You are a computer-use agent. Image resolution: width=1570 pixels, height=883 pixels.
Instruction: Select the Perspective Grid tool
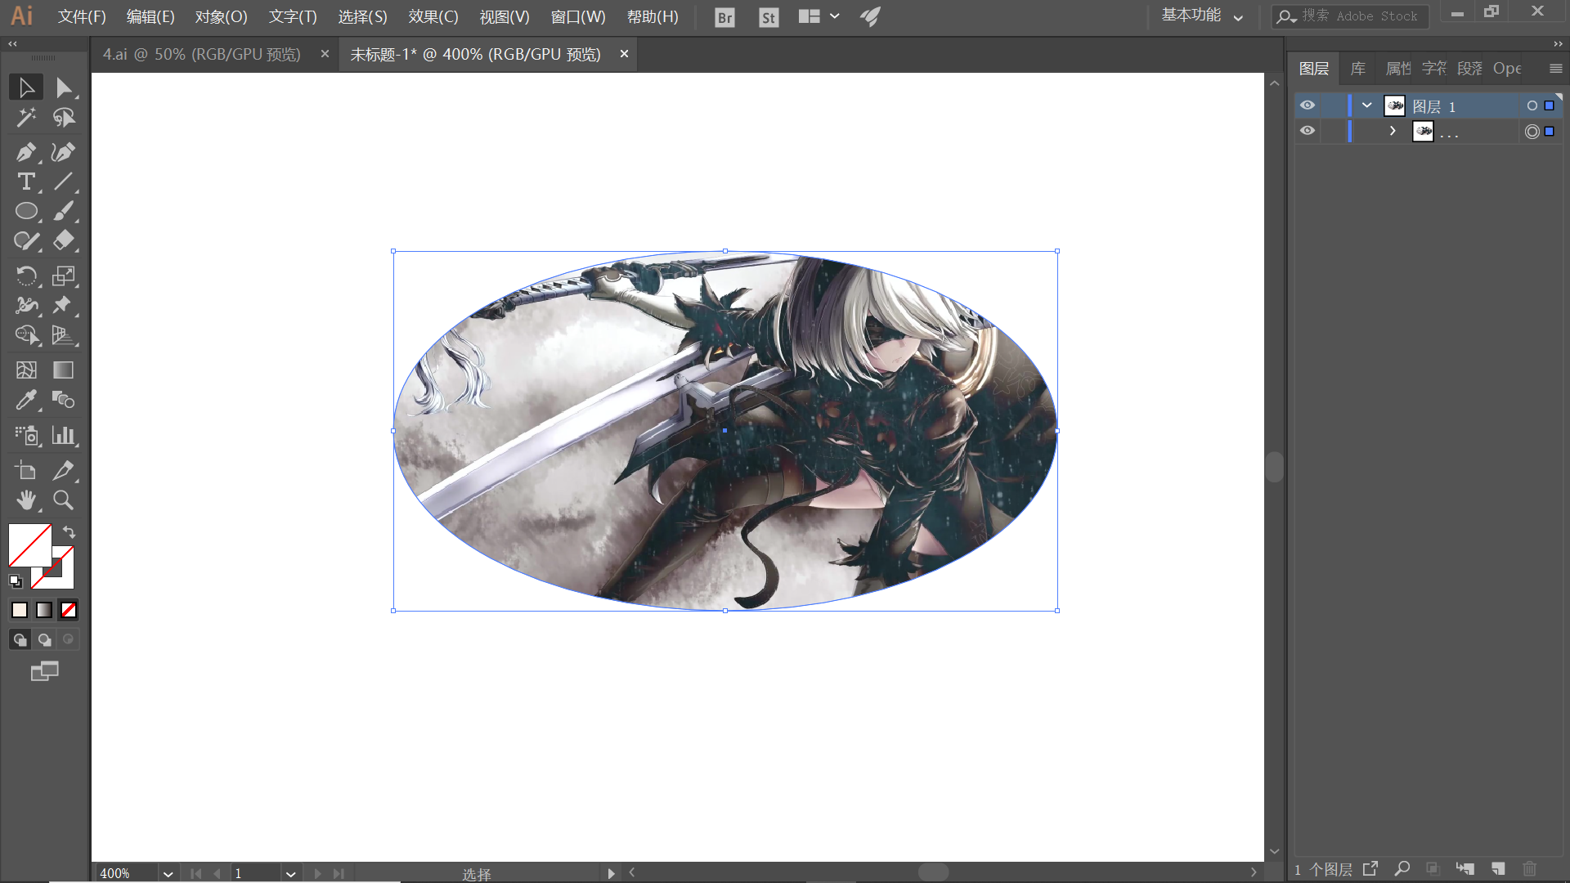(x=64, y=334)
